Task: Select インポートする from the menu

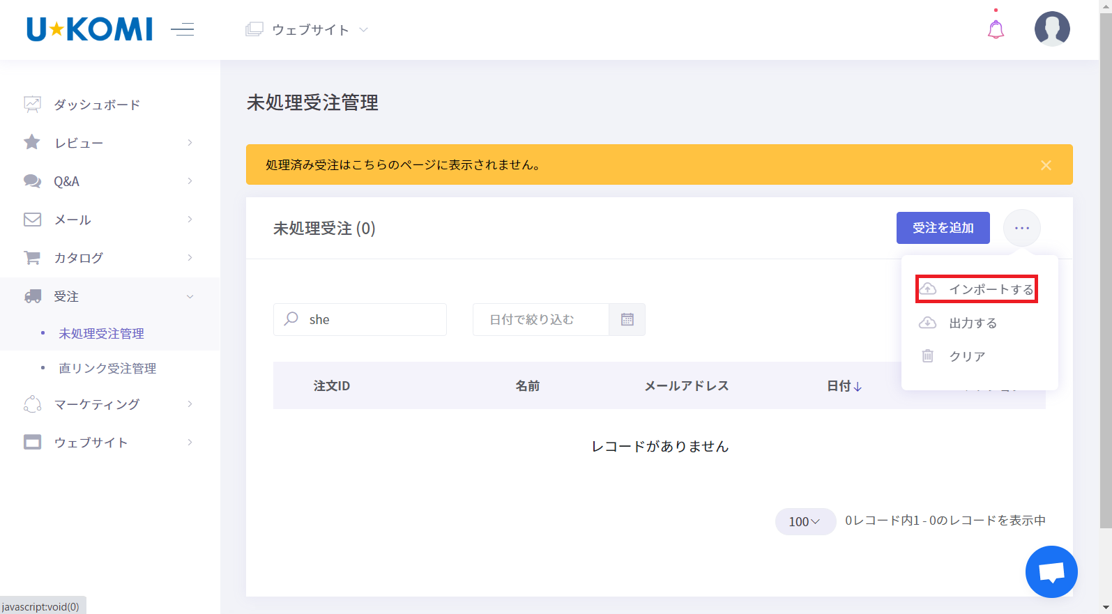Action: click(x=977, y=289)
